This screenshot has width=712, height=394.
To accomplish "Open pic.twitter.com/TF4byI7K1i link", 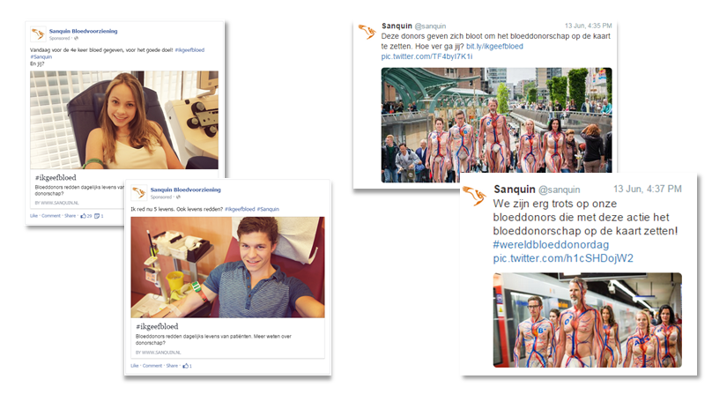I will click(x=426, y=56).
